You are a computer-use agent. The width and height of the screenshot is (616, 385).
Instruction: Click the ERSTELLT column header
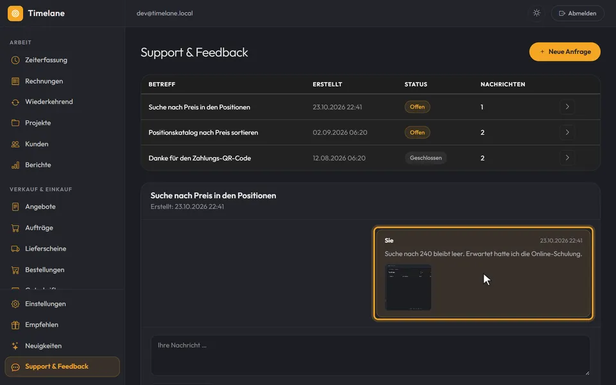(327, 85)
